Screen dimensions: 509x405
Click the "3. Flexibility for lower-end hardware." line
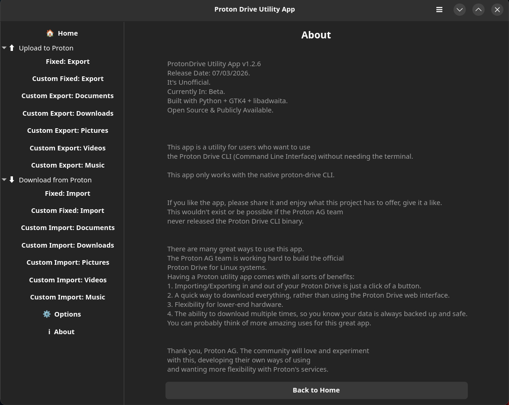point(225,305)
